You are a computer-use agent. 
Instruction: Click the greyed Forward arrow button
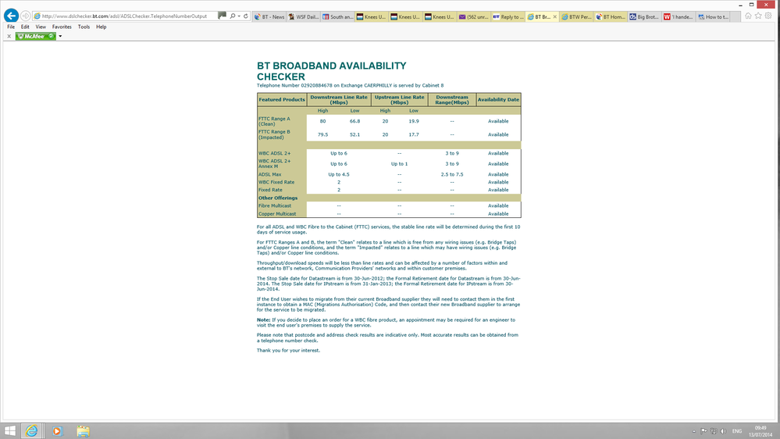click(x=25, y=16)
